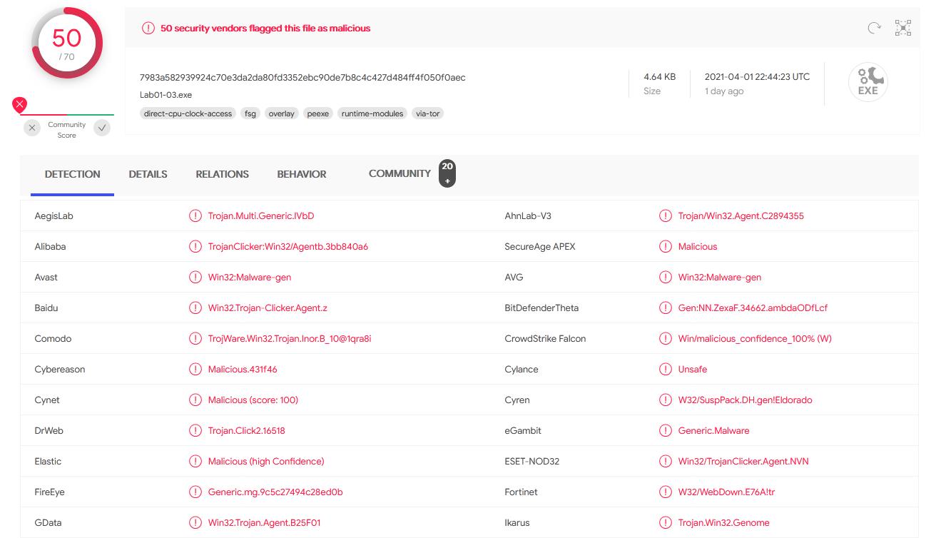Click the warning icon for Fortinet result
This screenshot has width=931, height=538.
(665, 492)
